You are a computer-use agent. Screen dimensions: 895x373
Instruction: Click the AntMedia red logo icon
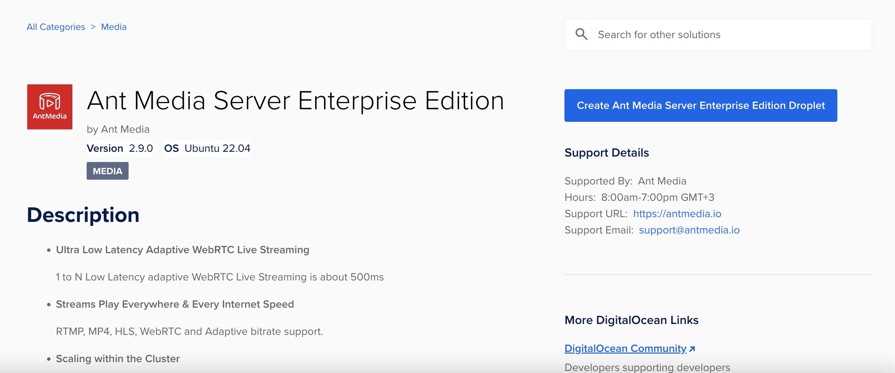[x=50, y=107]
